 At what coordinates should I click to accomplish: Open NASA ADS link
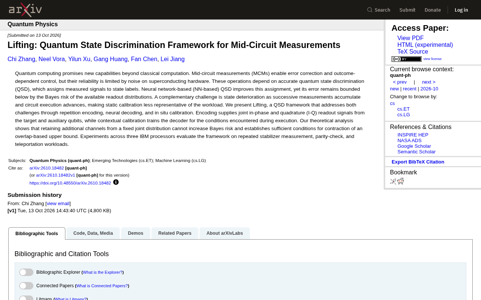pyautogui.click(x=410, y=141)
